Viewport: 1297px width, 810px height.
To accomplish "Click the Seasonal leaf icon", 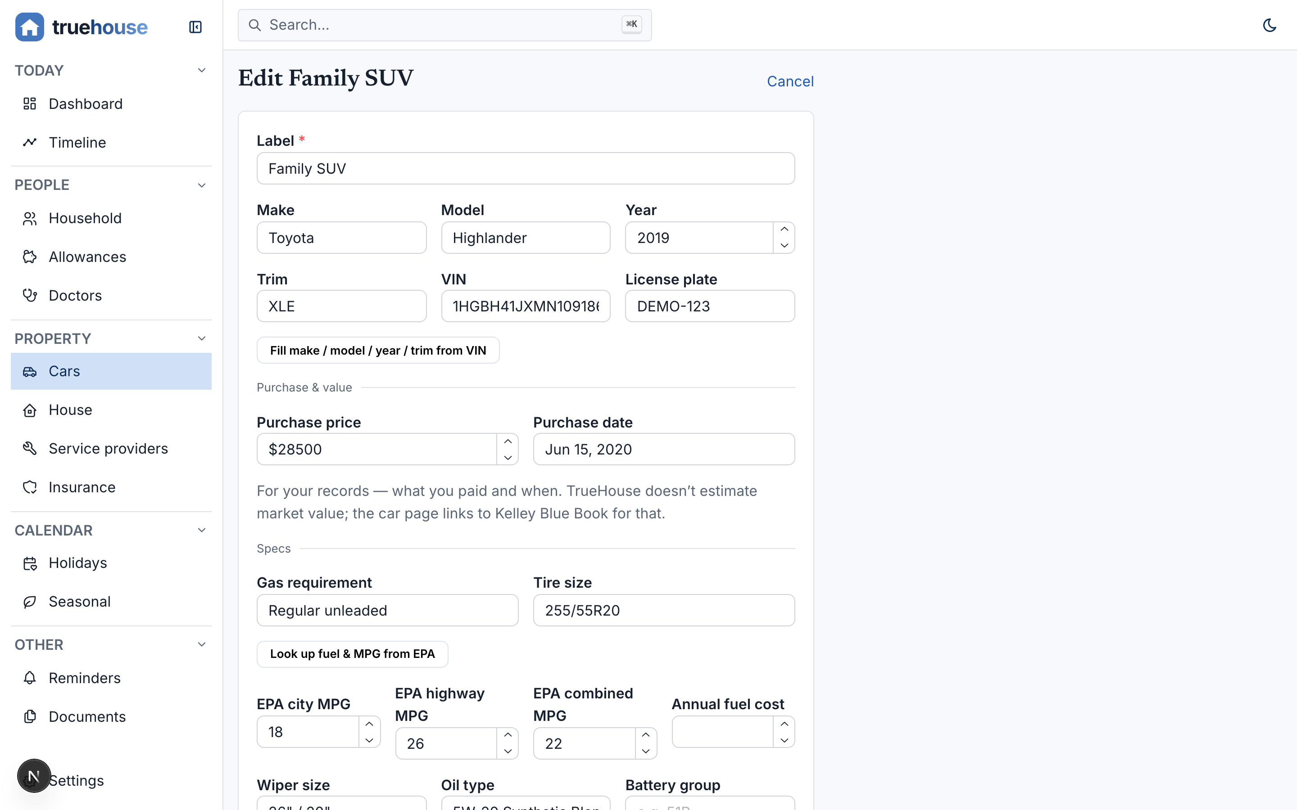I will (x=29, y=602).
